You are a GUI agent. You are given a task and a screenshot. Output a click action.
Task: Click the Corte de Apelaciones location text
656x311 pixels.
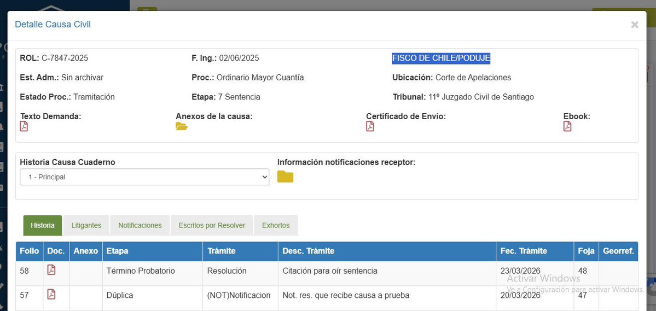pyautogui.click(x=473, y=77)
